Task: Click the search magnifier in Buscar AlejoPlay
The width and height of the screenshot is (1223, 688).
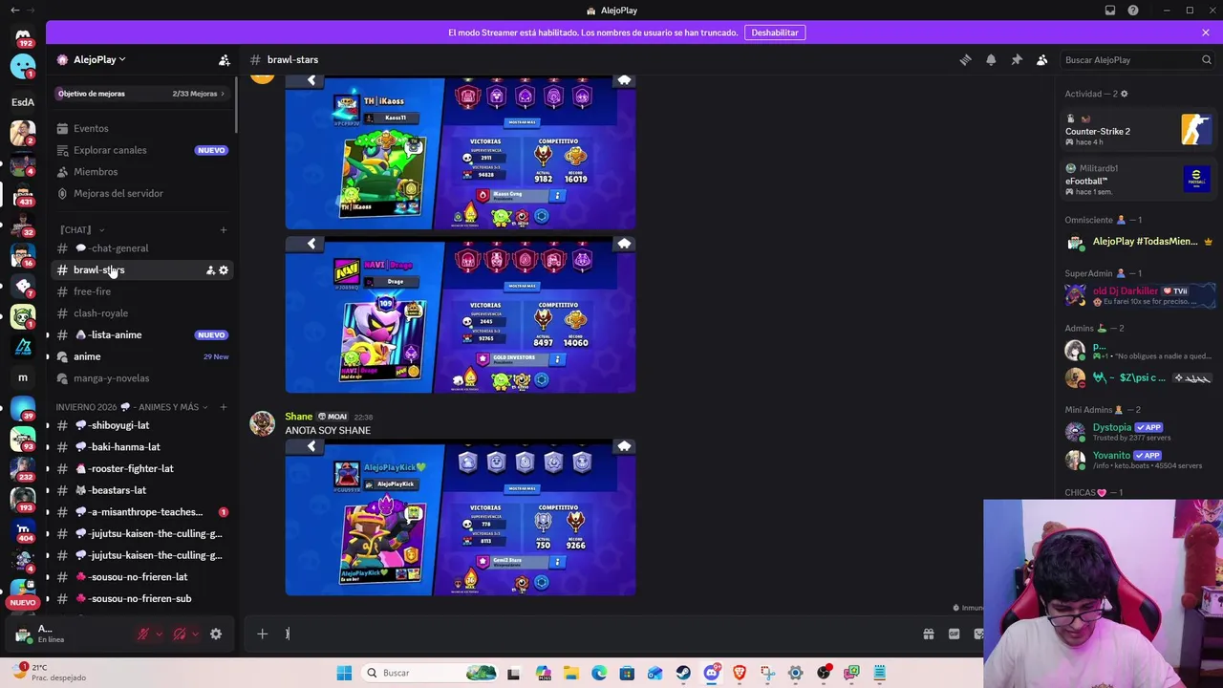Action: 1206,59
